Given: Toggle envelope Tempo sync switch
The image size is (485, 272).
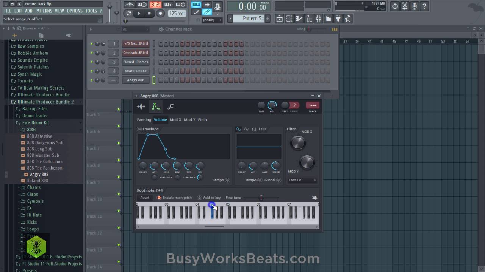Looking at the screenshot, I should point(227,180).
